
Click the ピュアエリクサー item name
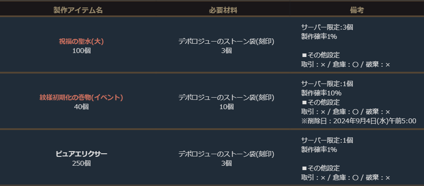pos(81,154)
